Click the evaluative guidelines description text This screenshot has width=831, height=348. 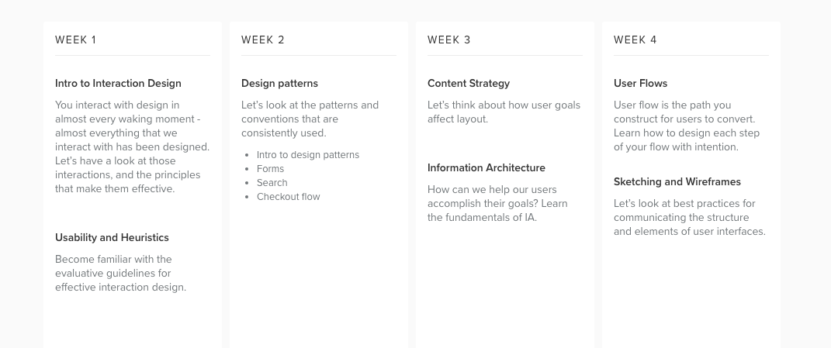point(121,274)
